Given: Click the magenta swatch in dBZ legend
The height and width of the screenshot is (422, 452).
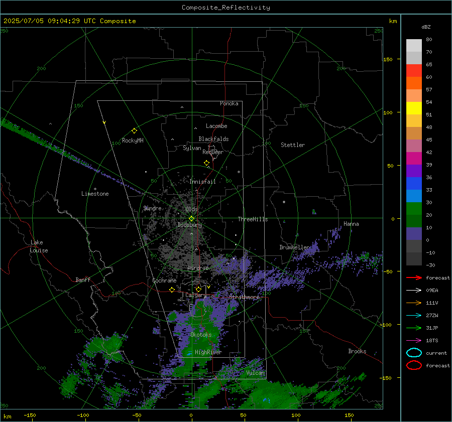Looking at the screenshot, I should coord(414,158).
